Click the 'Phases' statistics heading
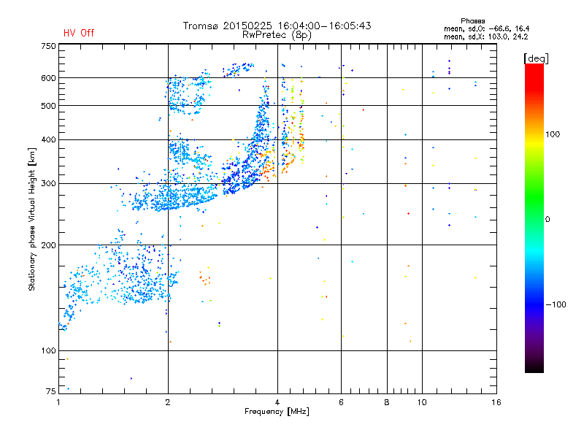Screen dimensions: 584x438 tap(472, 21)
